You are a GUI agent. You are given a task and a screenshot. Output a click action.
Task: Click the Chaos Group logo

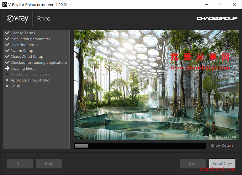(217, 18)
